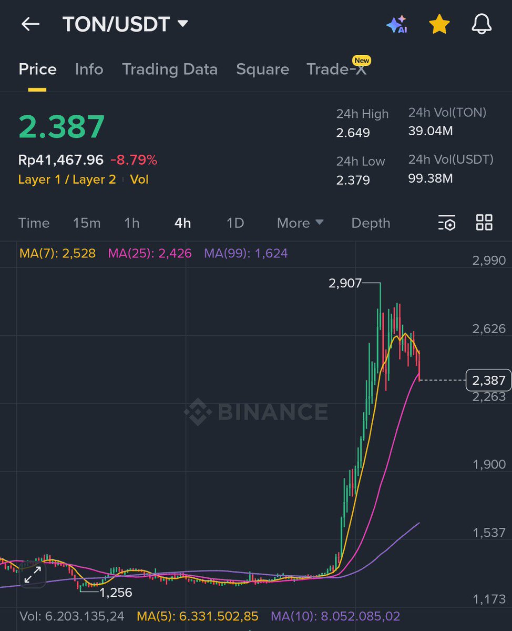
Task: Select the 15m chart interval
Action: tap(87, 223)
